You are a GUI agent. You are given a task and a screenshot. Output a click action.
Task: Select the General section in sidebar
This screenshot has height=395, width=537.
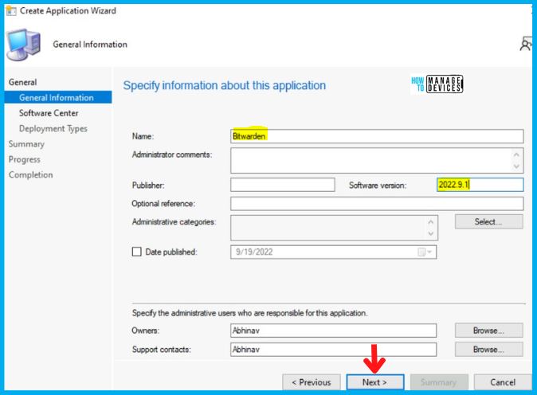[23, 82]
